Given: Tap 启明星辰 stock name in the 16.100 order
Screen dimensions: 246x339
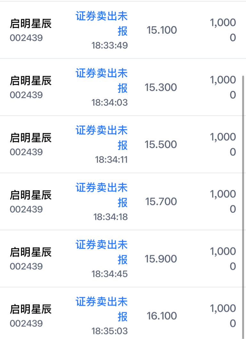Looking at the screenshot, I should click(31, 309).
